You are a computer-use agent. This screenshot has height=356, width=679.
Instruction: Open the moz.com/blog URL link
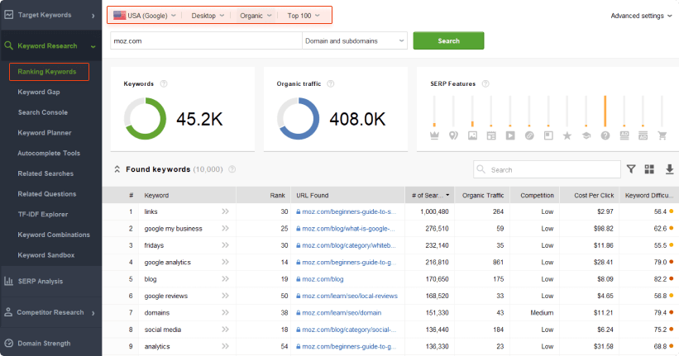tap(323, 279)
